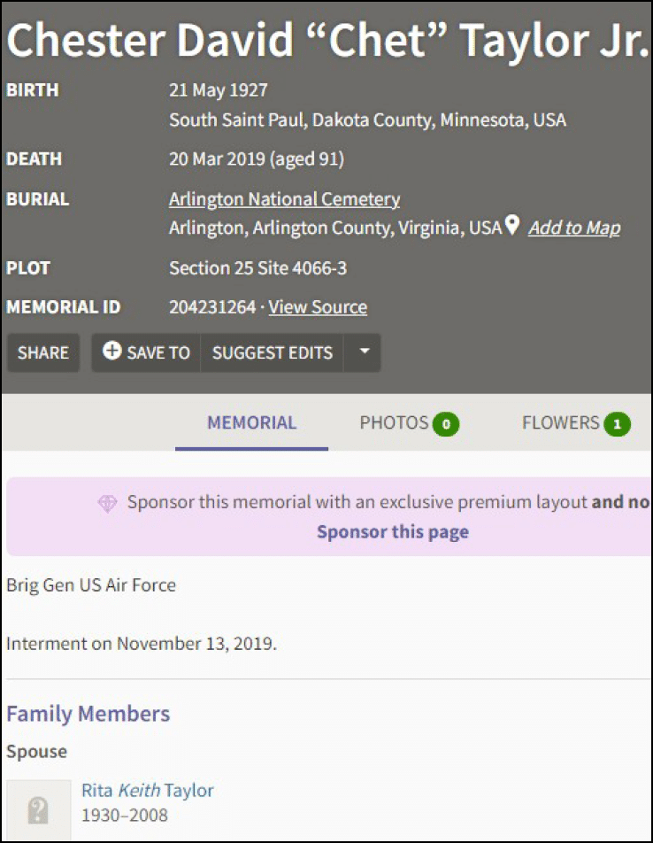The height and width of the screenshot is (843, 653).
Task: Switch to the Memorial tab
Action: [251, 423]
